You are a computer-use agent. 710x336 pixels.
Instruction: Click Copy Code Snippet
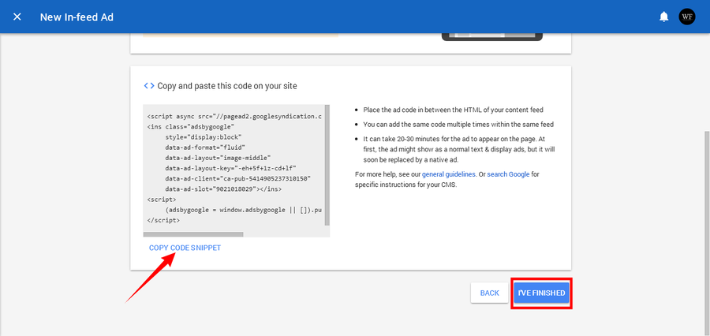click(x=185, y=248)
